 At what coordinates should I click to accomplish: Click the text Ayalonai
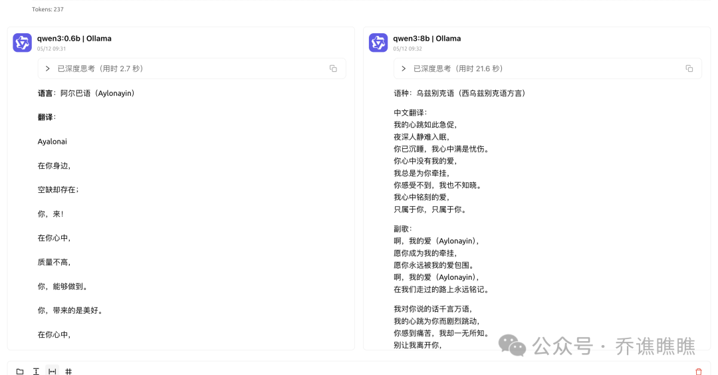click(x=53, y=142)
